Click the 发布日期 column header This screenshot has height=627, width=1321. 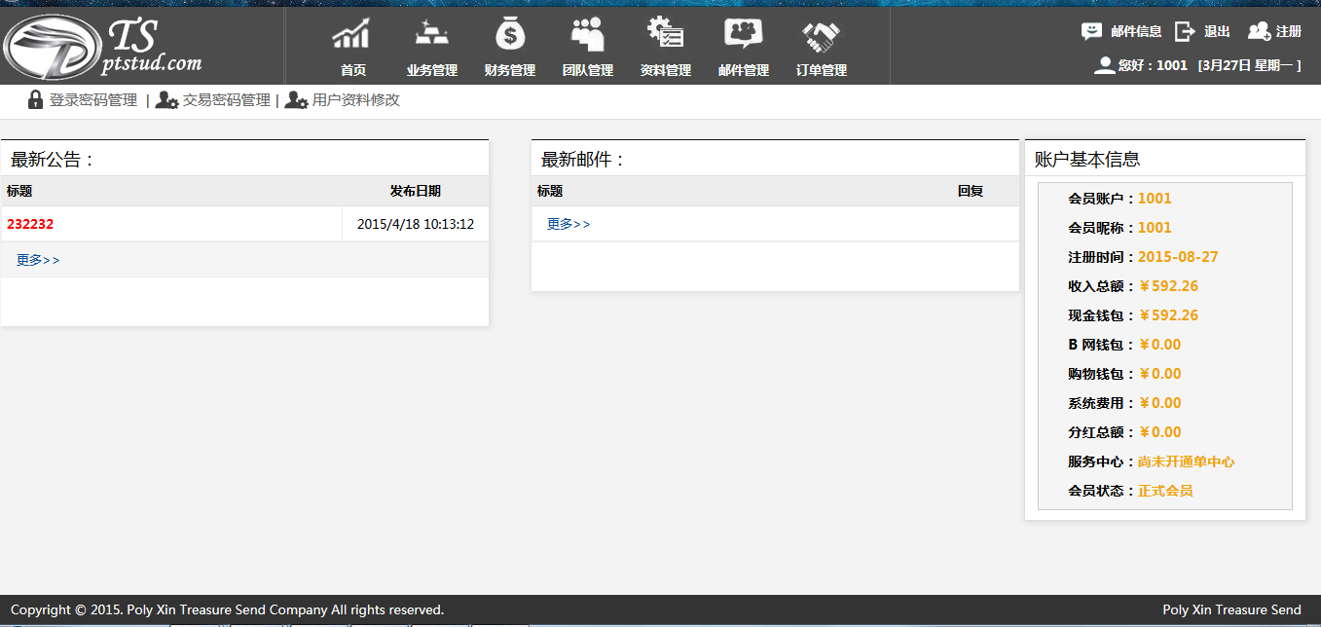pyautogui.click(x=416, y=191)
